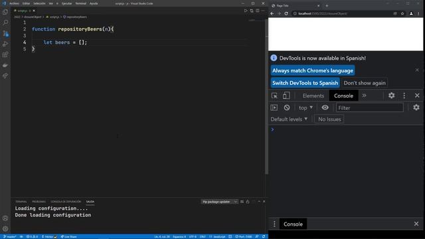Toggle the device toolbar in DevTools
This screenshot has height=239, width=425.
(286, 96)
